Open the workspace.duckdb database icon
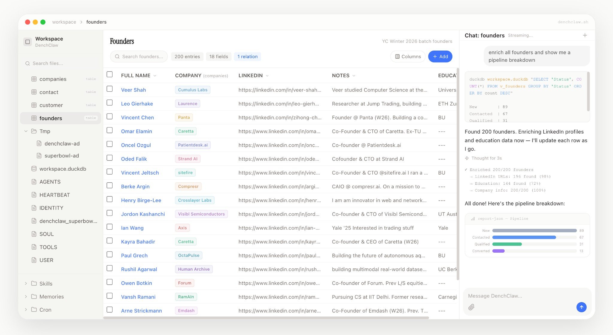Viewport: 613px width, 335px height. coord(34,169)
